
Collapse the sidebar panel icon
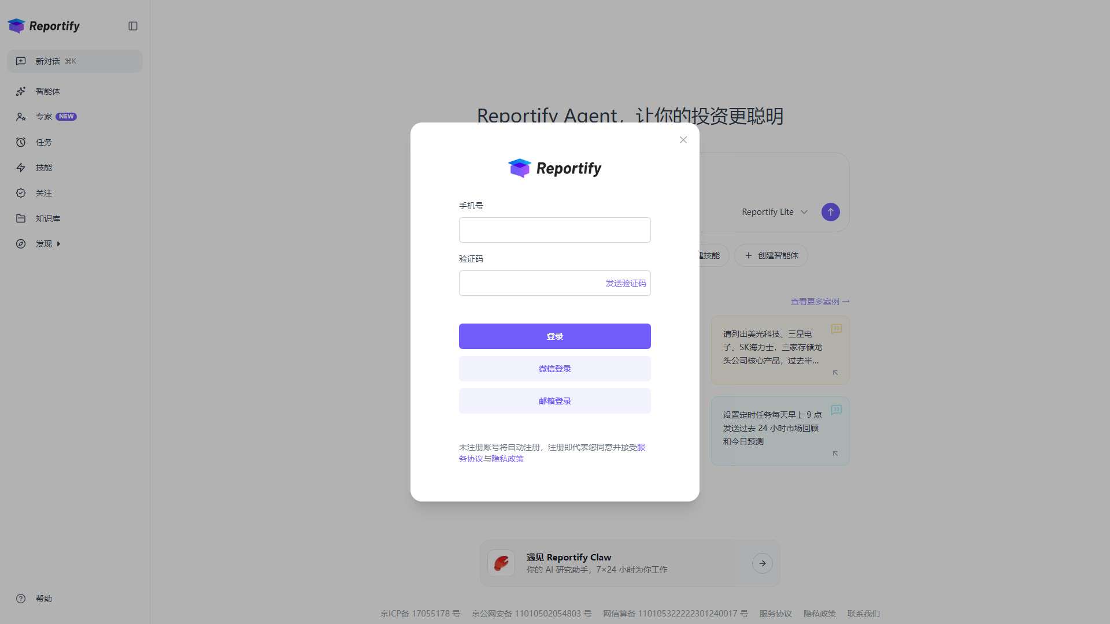[x=133, y=26]
